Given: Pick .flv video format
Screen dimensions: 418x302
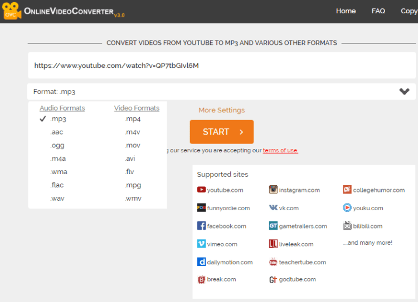Looking at the screenshot, I should (129, 172).
